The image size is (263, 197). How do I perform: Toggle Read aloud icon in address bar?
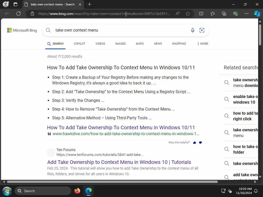point(177,14)
